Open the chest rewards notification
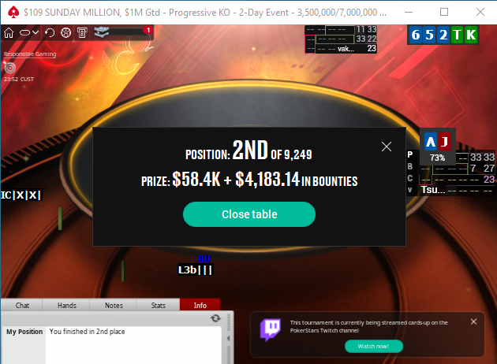 [x=123, y=32]
